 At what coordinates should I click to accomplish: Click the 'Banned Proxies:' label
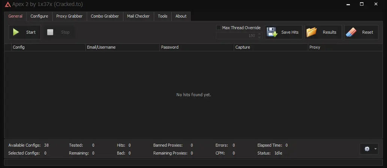[x=168, y=145]
